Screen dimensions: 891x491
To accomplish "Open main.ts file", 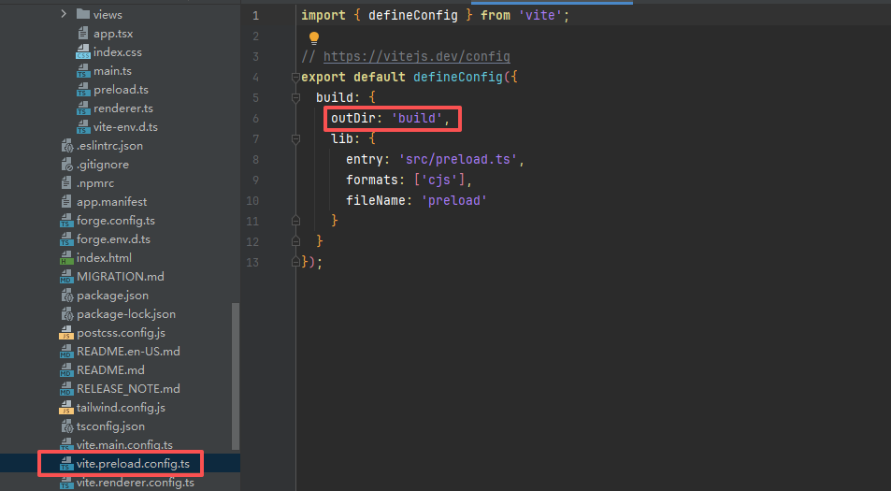I will tap(112, 70).
